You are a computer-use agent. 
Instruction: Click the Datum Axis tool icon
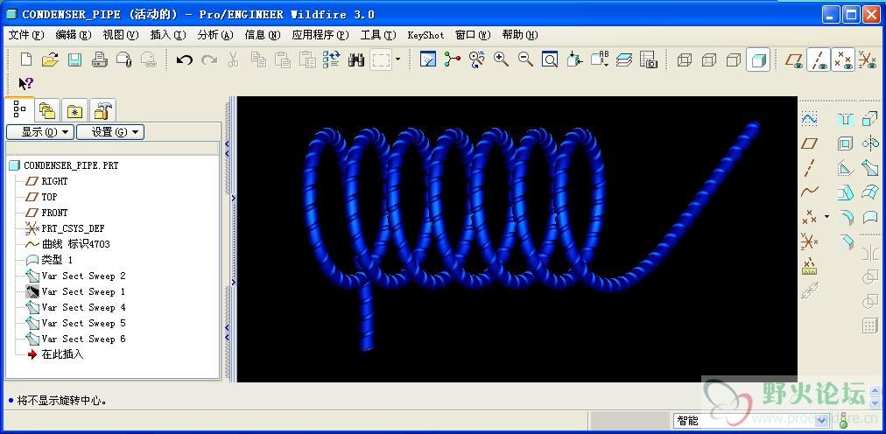pos(809,168)
